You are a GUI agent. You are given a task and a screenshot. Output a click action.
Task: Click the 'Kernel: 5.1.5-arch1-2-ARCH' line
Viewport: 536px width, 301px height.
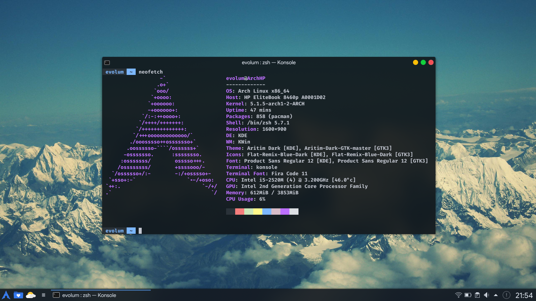point(265,104)
